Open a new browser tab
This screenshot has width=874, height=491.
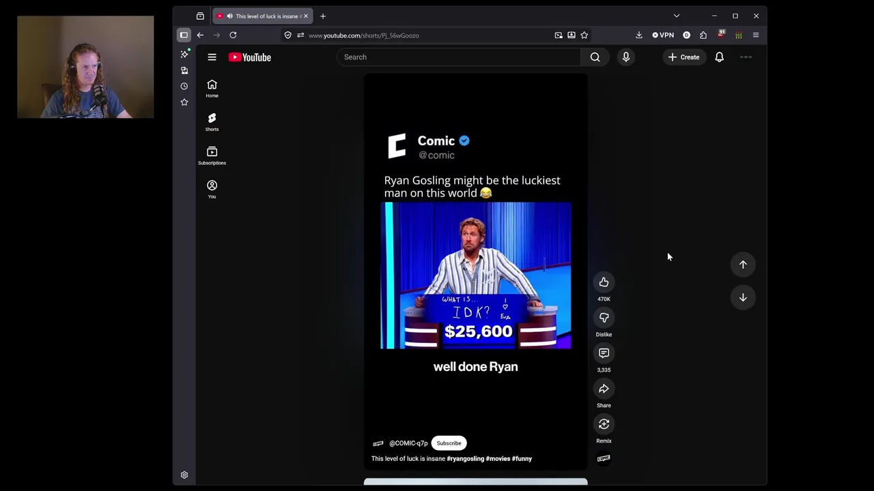click(x=323, y=16)
